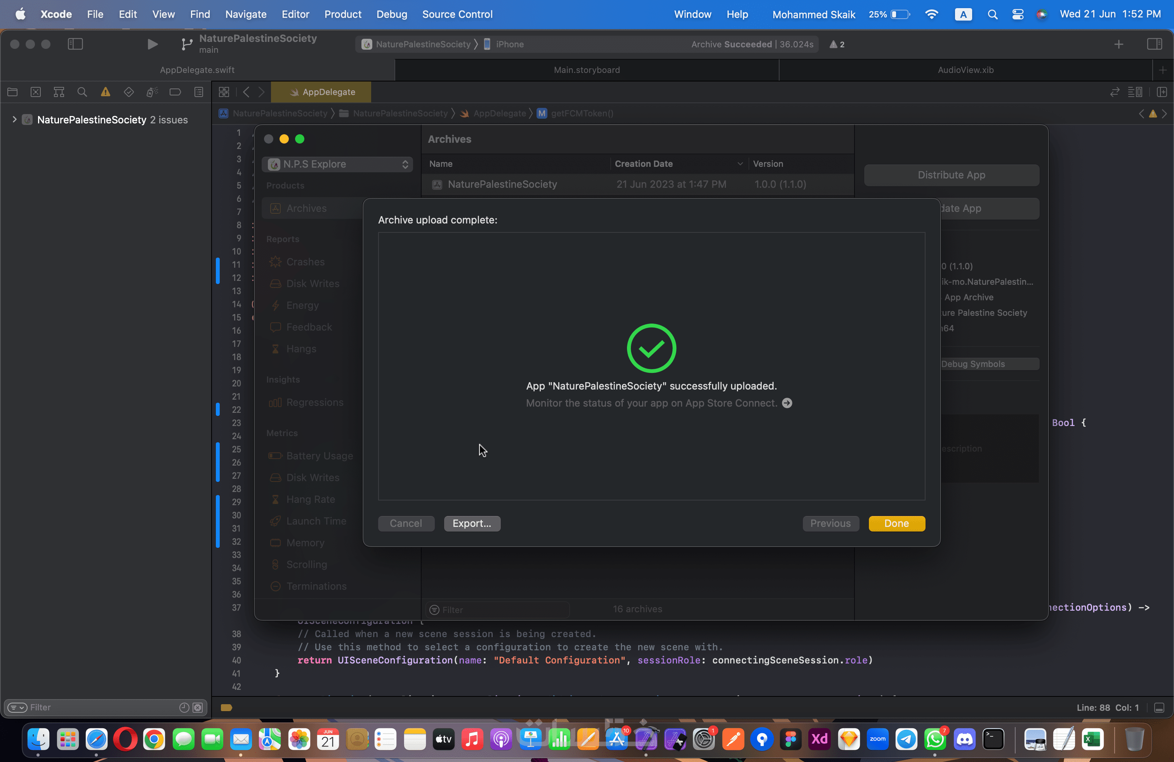The image size is (1174, 762).
Task: Click the Wi-Fi status icon
Action: point(931,14)
